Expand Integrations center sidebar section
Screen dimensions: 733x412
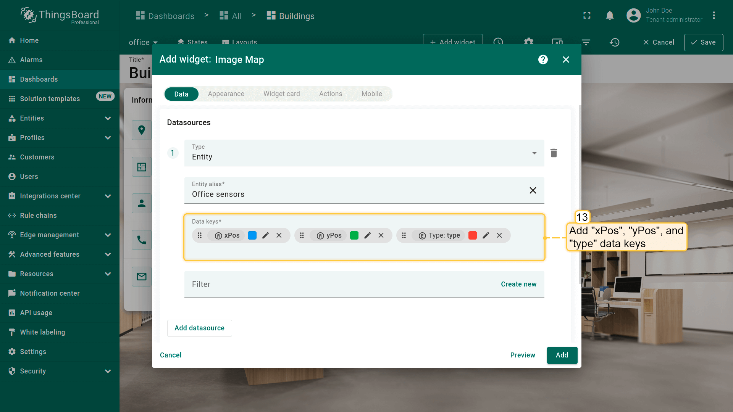[x=108, y=196]
